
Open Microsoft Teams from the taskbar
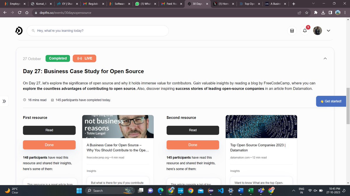coord(260,190)
